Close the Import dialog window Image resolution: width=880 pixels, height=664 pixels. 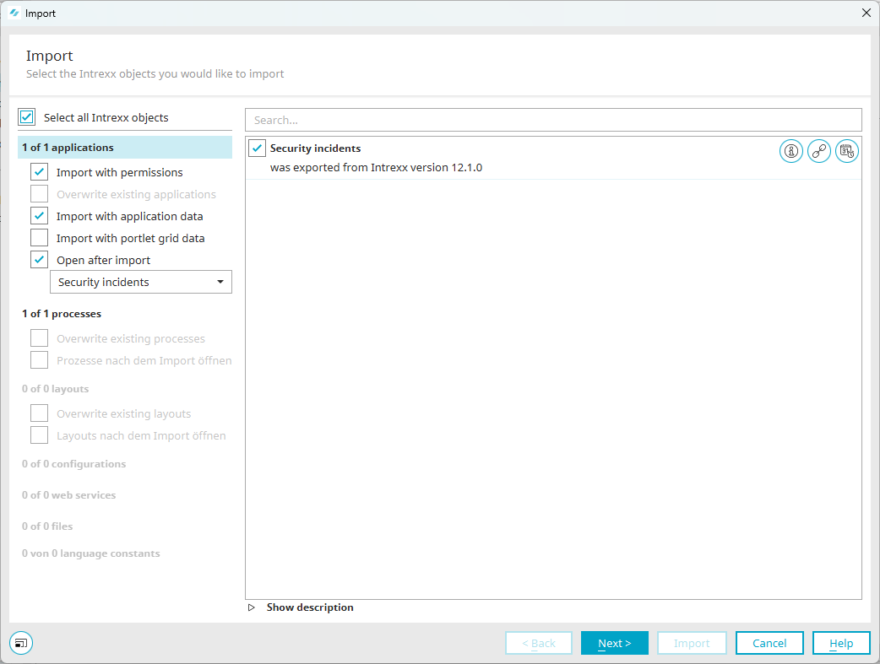pyautogui.click(x=866, y=13)
